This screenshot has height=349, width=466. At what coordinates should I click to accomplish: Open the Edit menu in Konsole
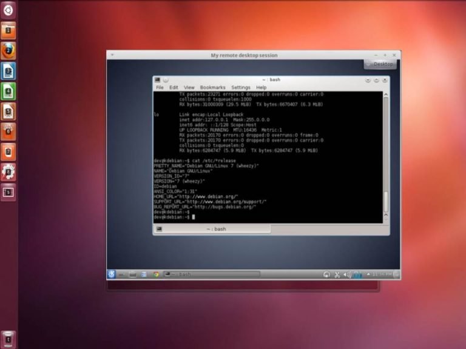[174, 87]
